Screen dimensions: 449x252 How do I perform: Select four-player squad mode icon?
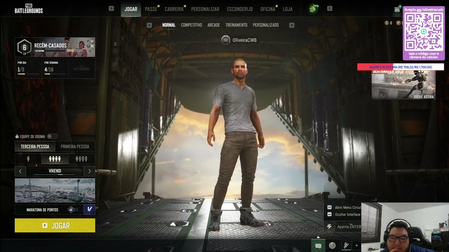click(x=55, y=159)
